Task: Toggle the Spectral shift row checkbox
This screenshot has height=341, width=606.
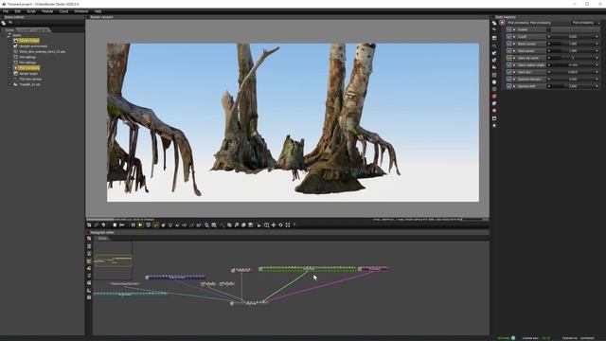Action: point(509,86)
